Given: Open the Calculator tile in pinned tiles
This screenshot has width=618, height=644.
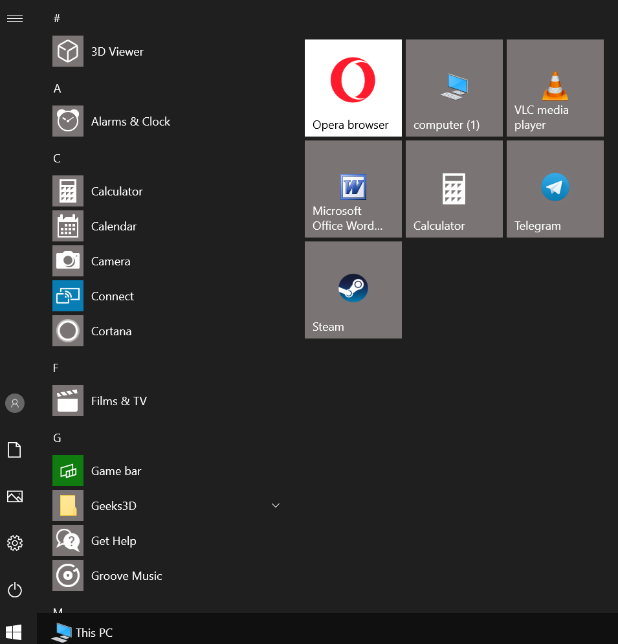Looking at the screenshot, I should click(454, 189).
